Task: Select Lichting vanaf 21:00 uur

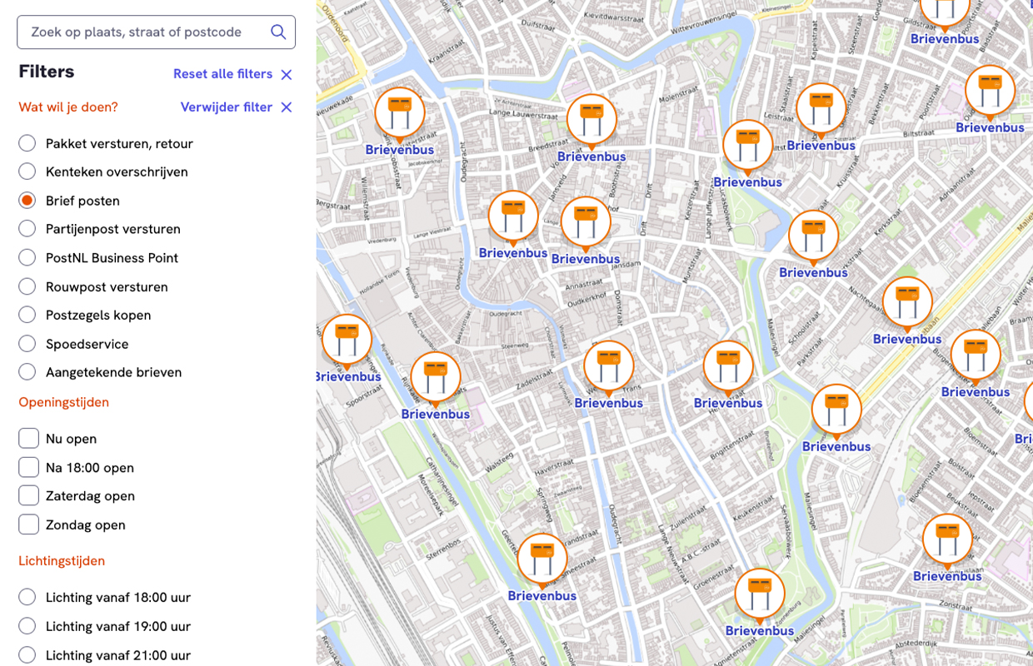Action: click(x=27, y=655)
